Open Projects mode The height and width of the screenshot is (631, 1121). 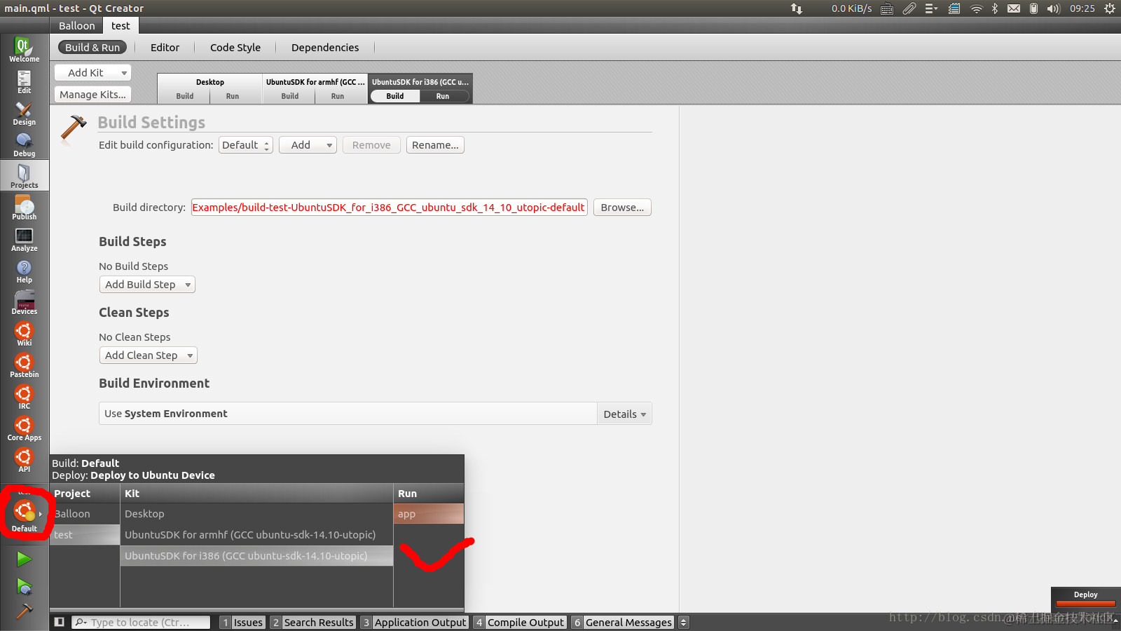pos(24,176)
